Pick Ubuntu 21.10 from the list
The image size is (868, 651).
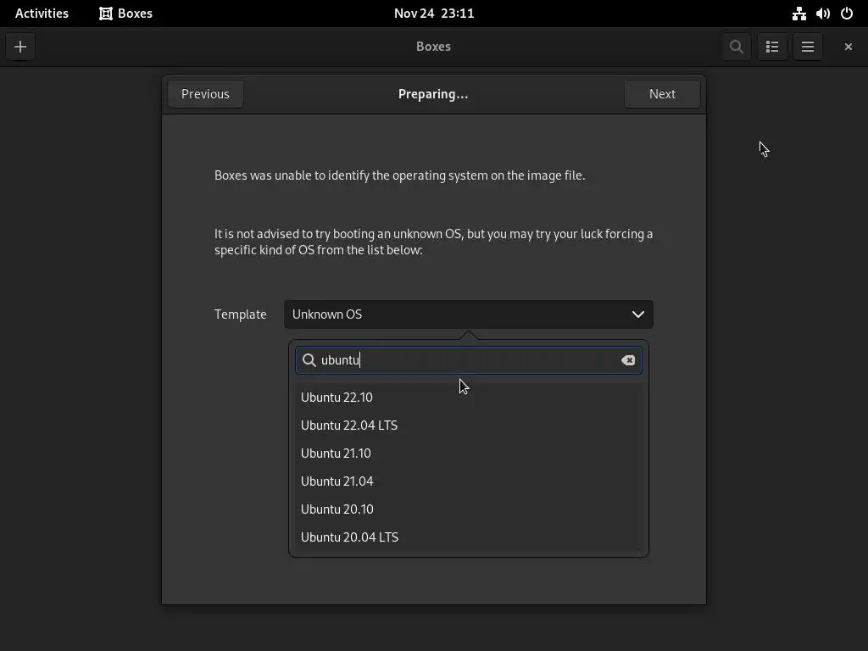(336, 453)
